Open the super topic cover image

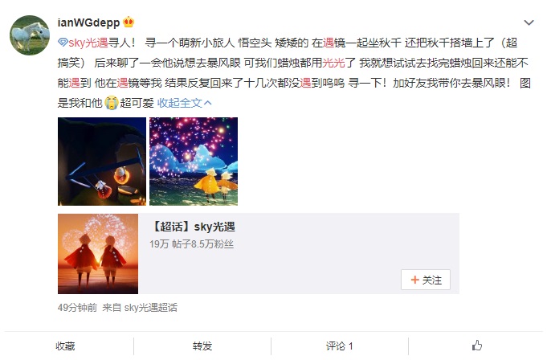click(x=98, y=254)
